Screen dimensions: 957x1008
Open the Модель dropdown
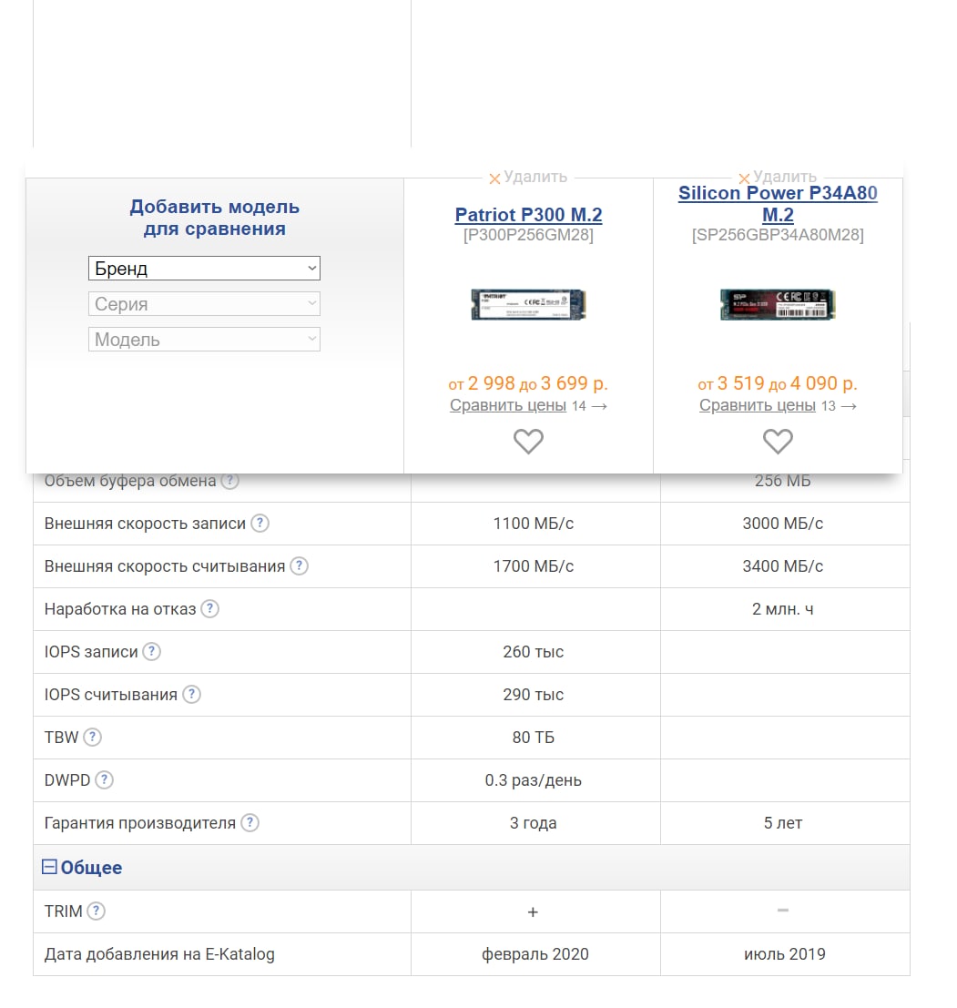coord(204,339)
